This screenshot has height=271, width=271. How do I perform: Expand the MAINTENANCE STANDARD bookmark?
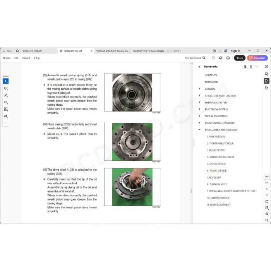[x=199, y=123]
